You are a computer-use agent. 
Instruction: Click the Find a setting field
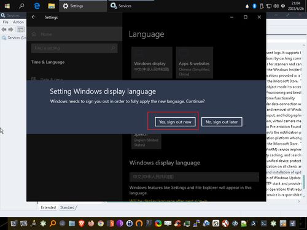(x=74, y=48)
